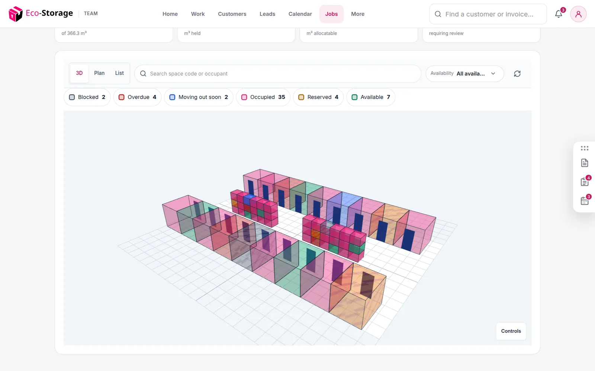Open the Customers menu
Viewport: 595px width, 371px height.
click(x=232, y=14)
